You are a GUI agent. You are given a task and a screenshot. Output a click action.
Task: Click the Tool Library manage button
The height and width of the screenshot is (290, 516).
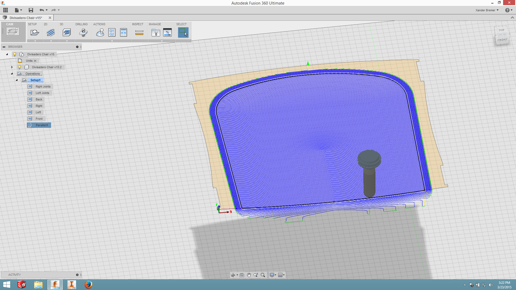tap(156, 32)
